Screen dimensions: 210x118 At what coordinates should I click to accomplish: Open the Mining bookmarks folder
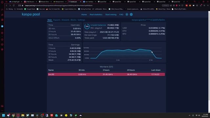[x=10, y=9]
